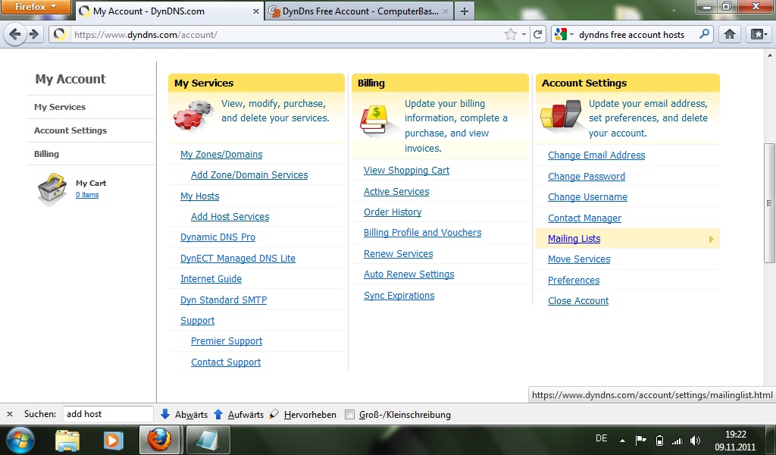Open the Premier Support link
Viewport: 776px width, 455px height.
click(x=227, y=341)
